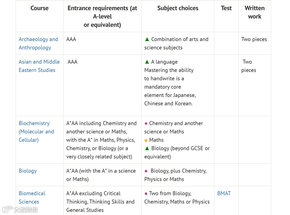Click the Written work column header
The width and height of the screenshot is (290, 215).
pos(255,12)
